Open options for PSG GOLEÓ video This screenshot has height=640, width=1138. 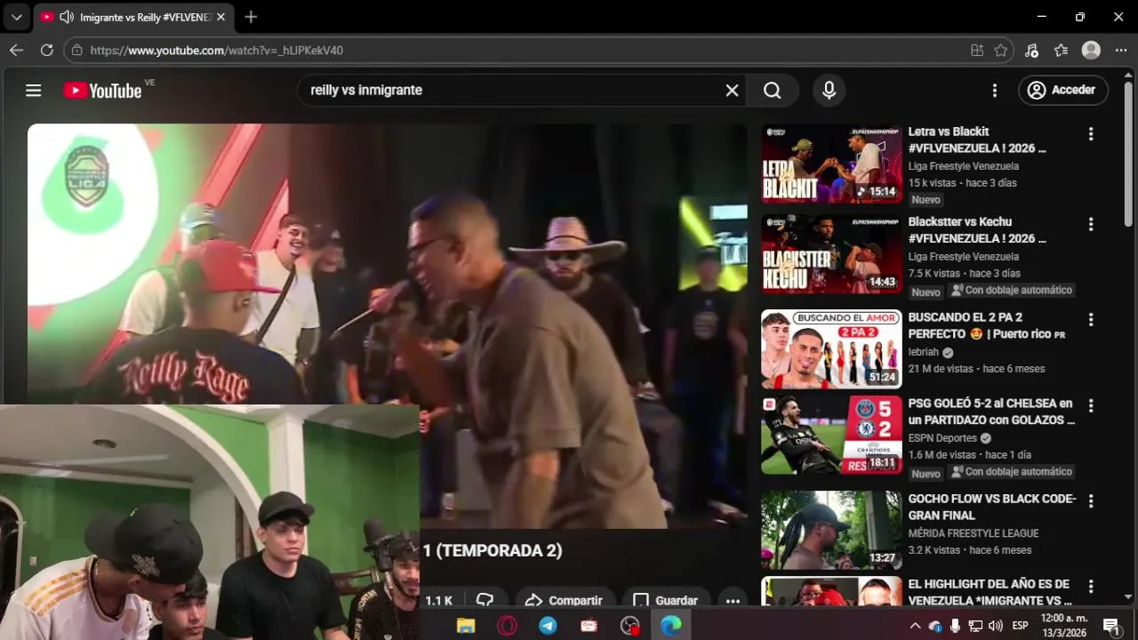[x=1091, y=405]
